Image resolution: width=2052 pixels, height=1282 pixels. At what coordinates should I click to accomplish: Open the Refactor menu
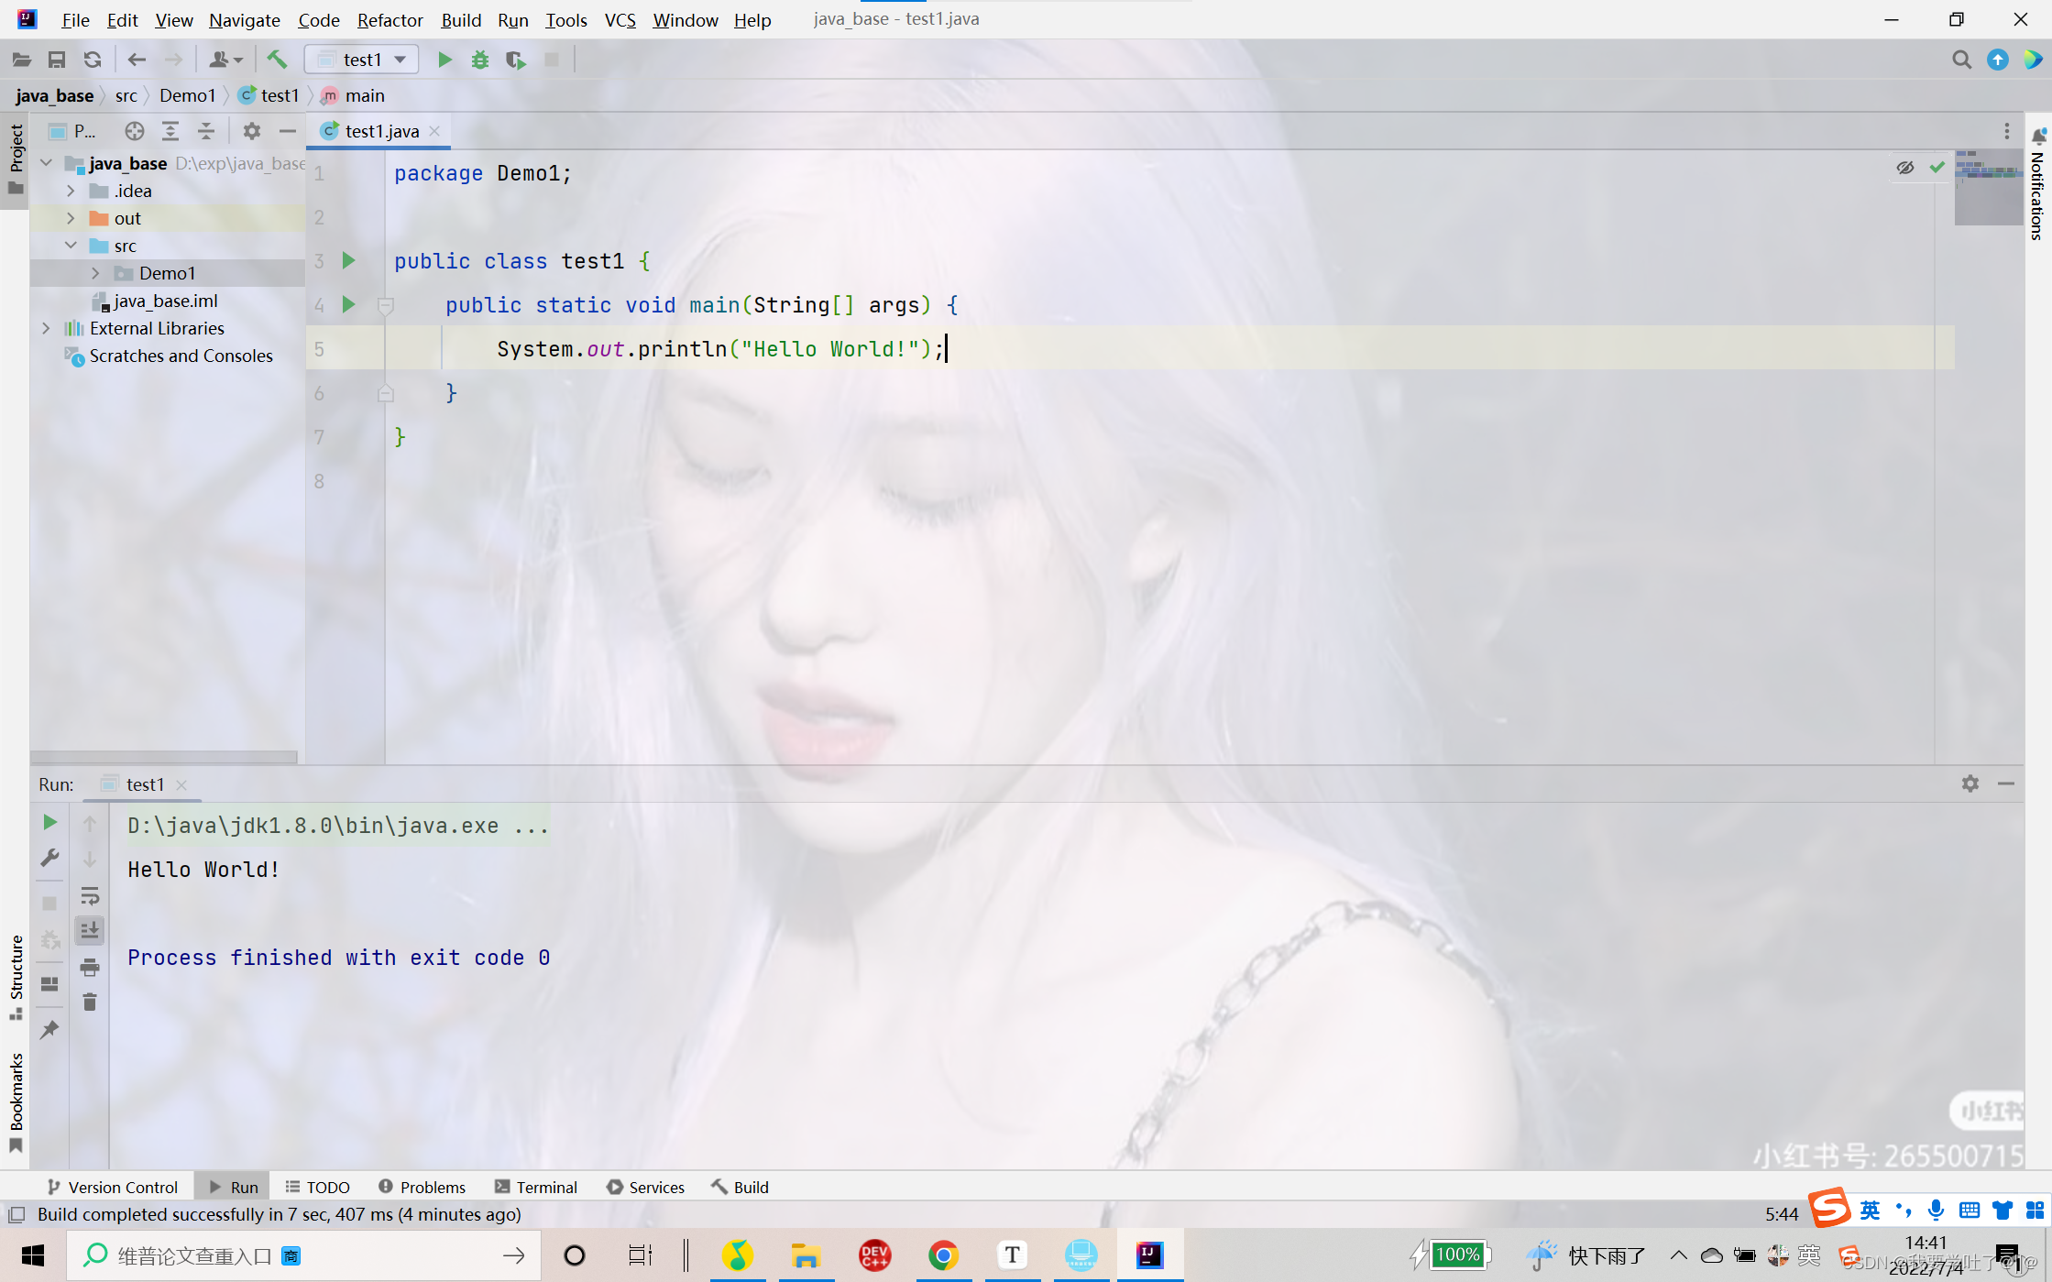click(390, 19)
